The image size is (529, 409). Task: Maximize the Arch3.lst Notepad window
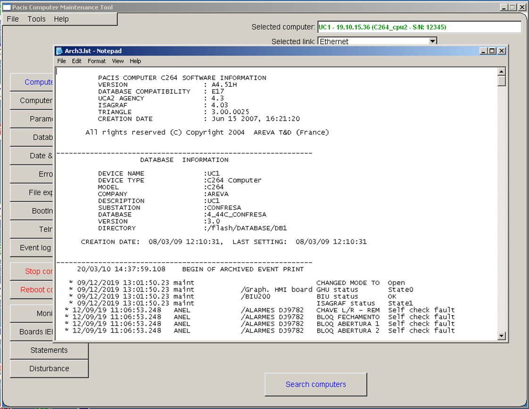point(492,51)
